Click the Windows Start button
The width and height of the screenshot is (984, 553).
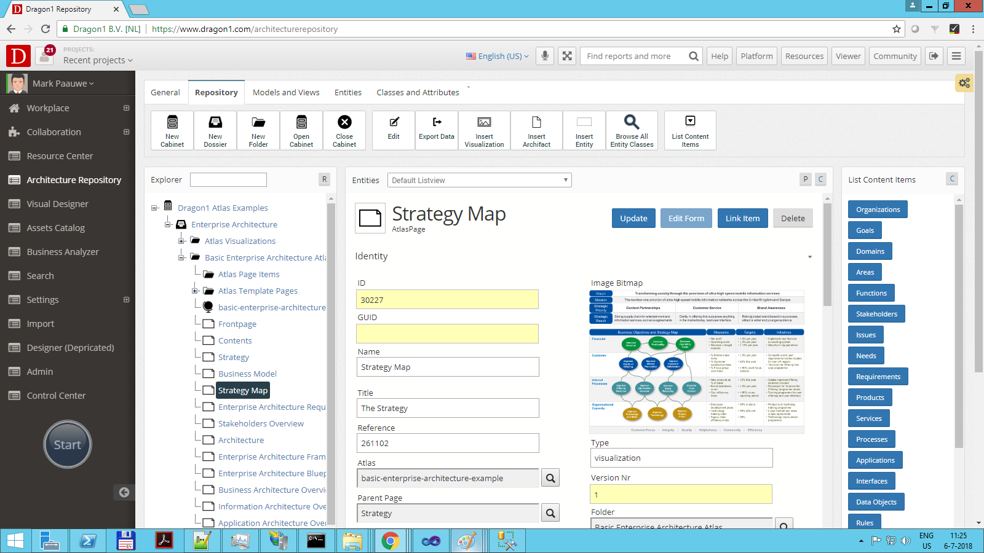15,541
